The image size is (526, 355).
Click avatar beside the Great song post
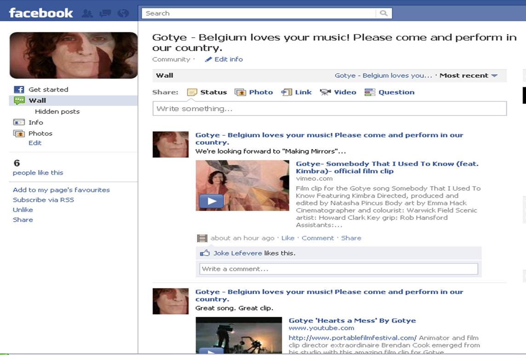[x=171, y=301]
